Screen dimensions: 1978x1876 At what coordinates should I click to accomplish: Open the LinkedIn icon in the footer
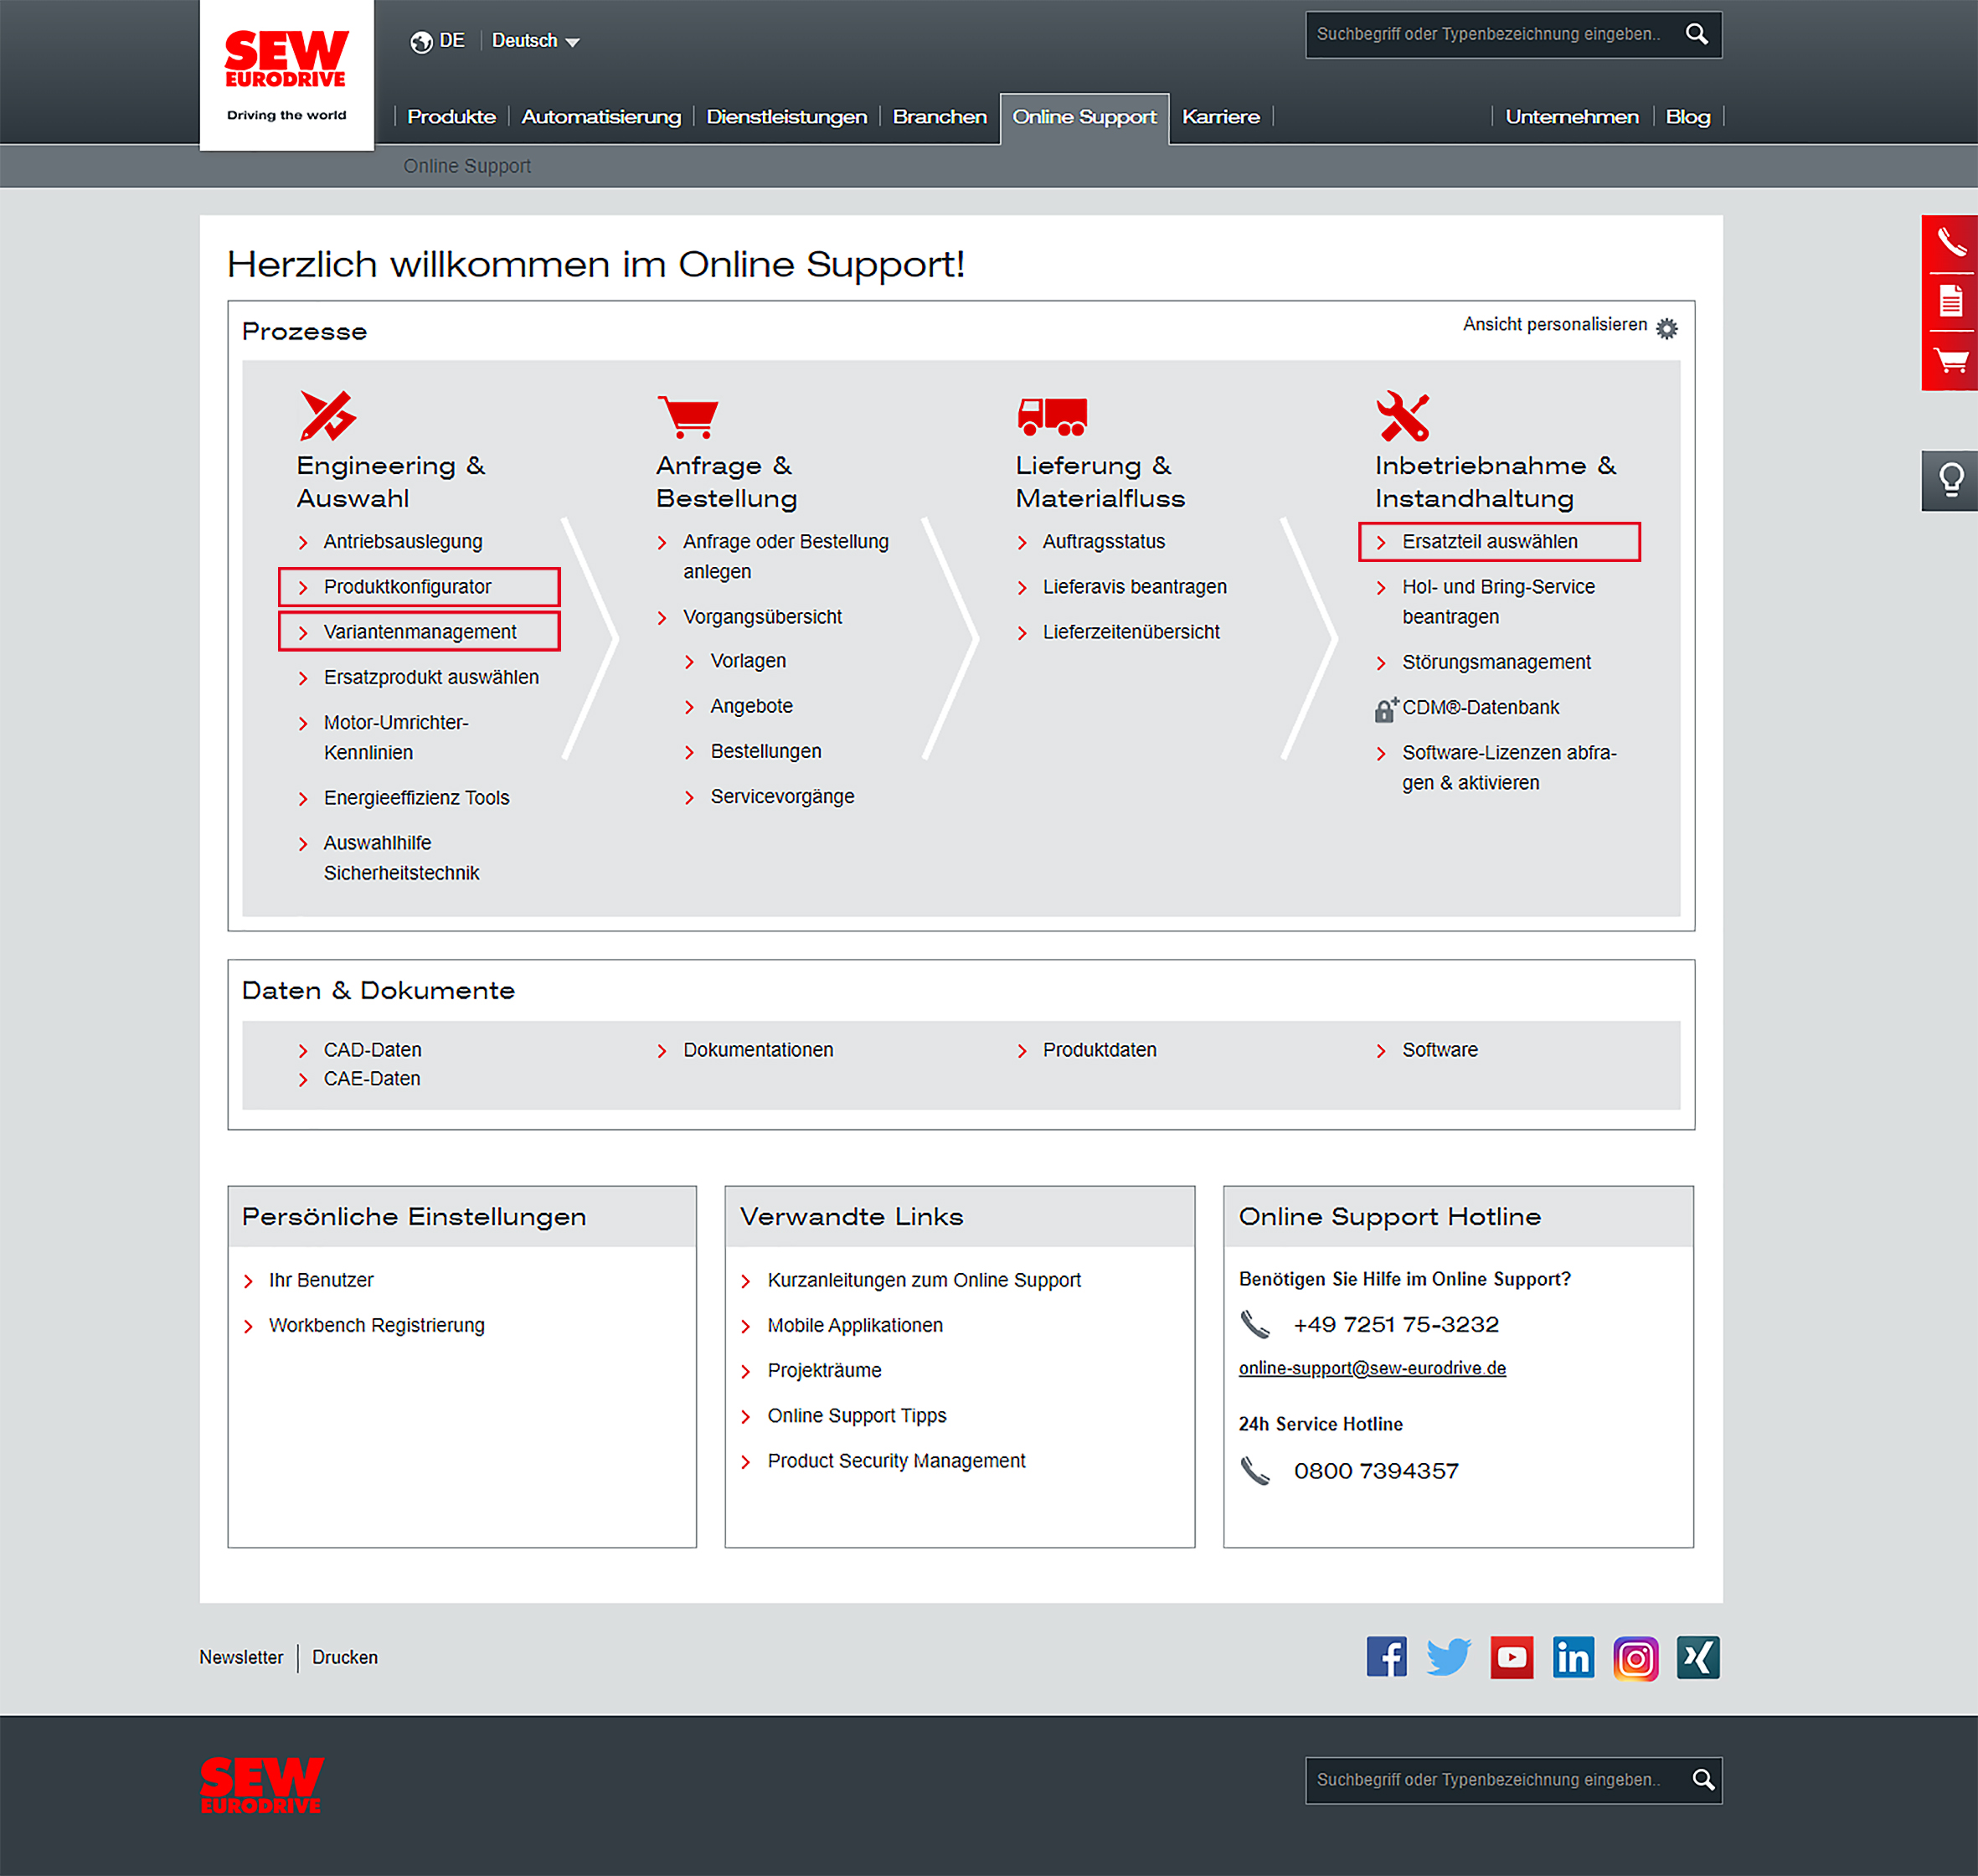click(1573, 1657)
